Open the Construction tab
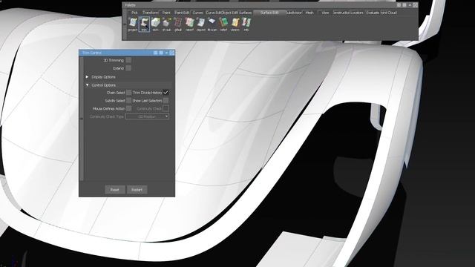475x267 pixels. (341, 13)
